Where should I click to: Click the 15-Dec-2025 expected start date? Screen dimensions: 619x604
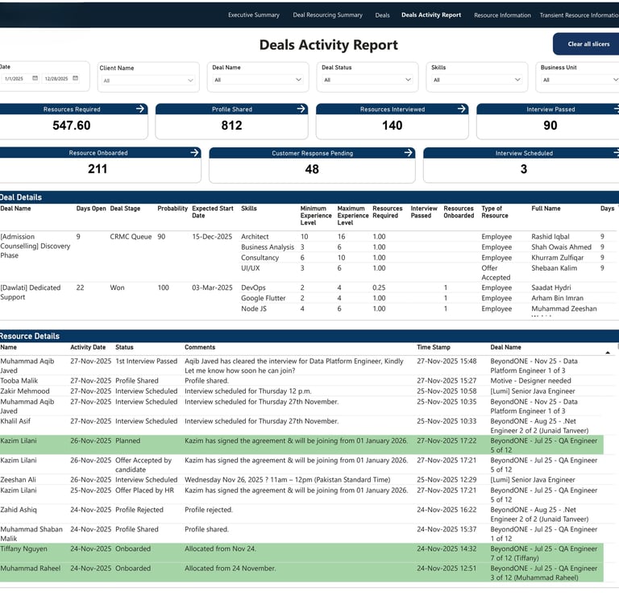212,237
